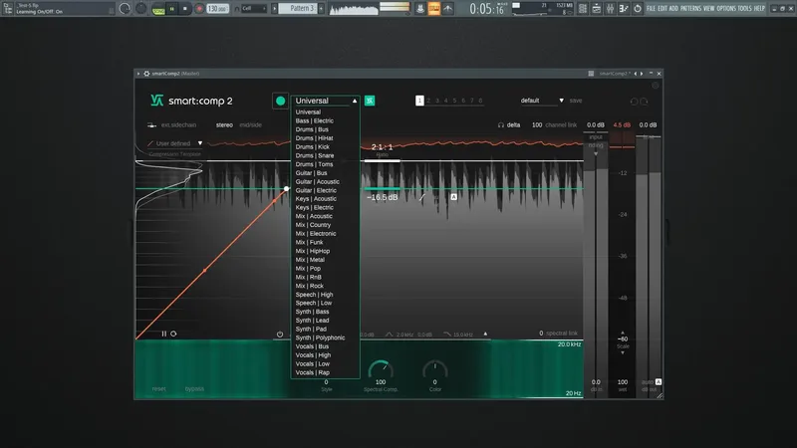Screen dimensions: 797x448
Task: Save the current preset
Action: (x=576, y=101)
